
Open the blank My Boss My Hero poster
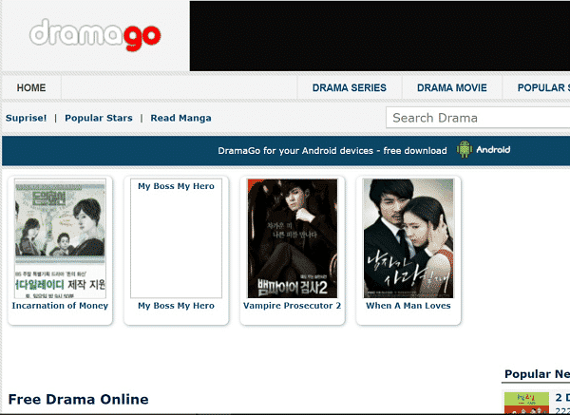pos(177,238)
